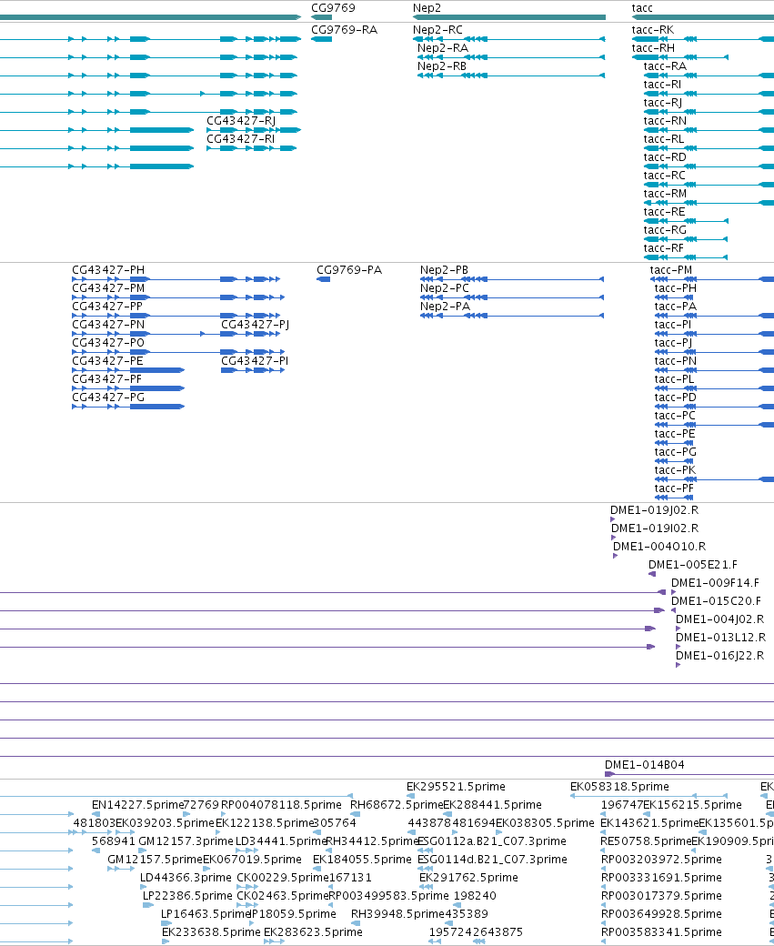Click transcript tacc-RF
Image resolution: width=774 pixels, height=946 pixels.
664,248
